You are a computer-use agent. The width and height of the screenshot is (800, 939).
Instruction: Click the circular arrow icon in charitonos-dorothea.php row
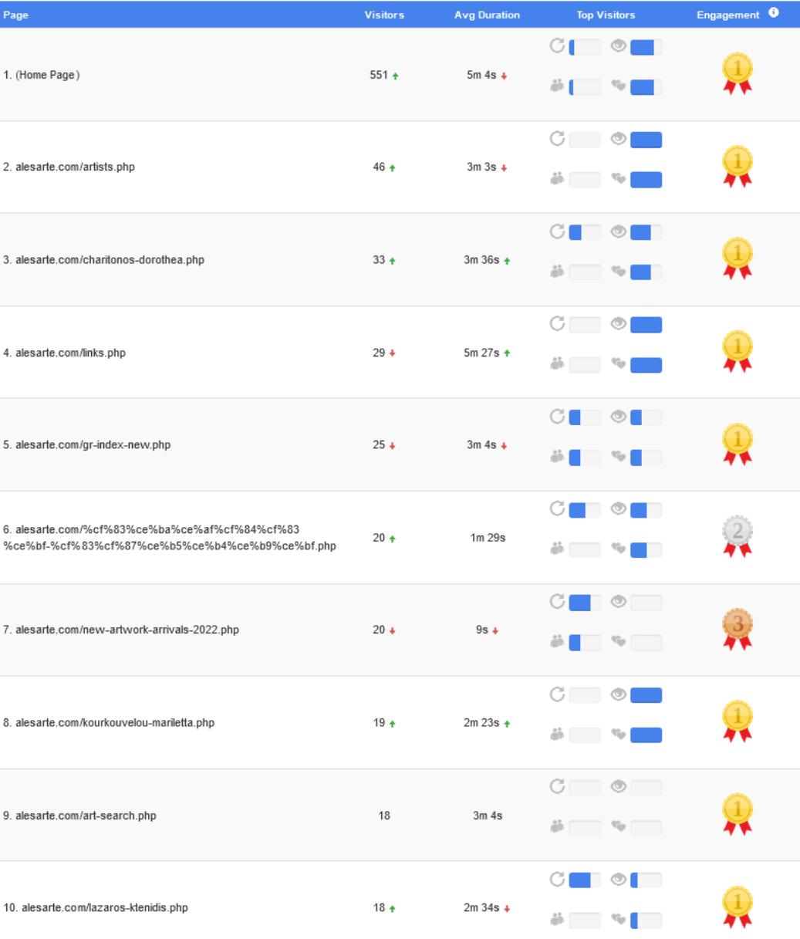coord(556,232)
